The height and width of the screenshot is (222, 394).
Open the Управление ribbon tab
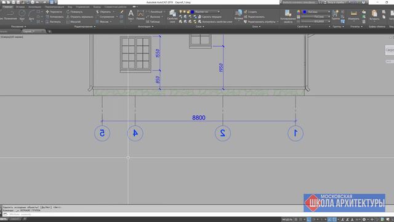click(82, 7)
